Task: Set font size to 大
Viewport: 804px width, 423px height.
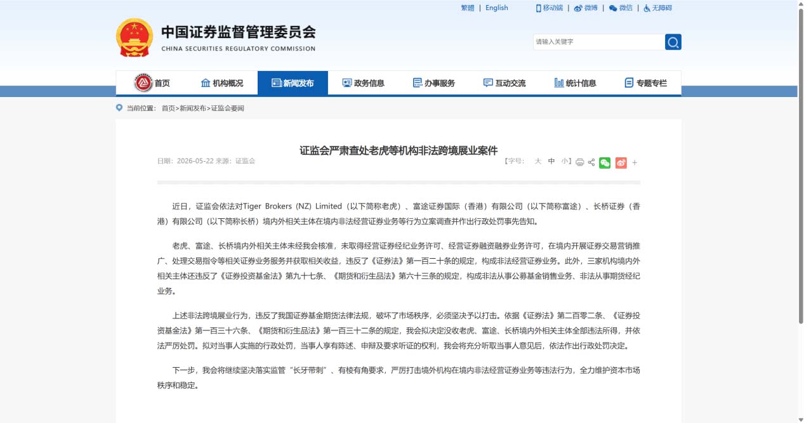Action: 538,161
